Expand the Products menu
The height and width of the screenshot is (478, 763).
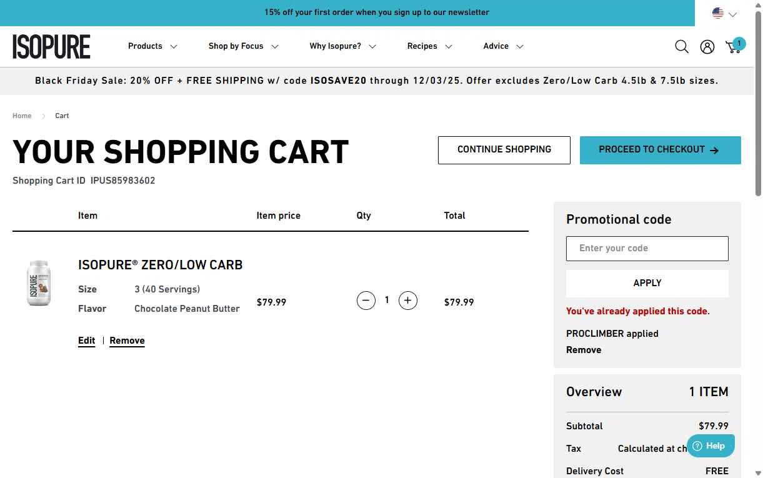click(x=152, y=46)
